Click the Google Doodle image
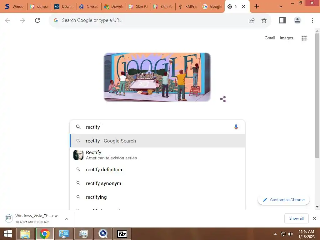The width and height of the screenshot is (320, 240). click(x=157, y=77)
